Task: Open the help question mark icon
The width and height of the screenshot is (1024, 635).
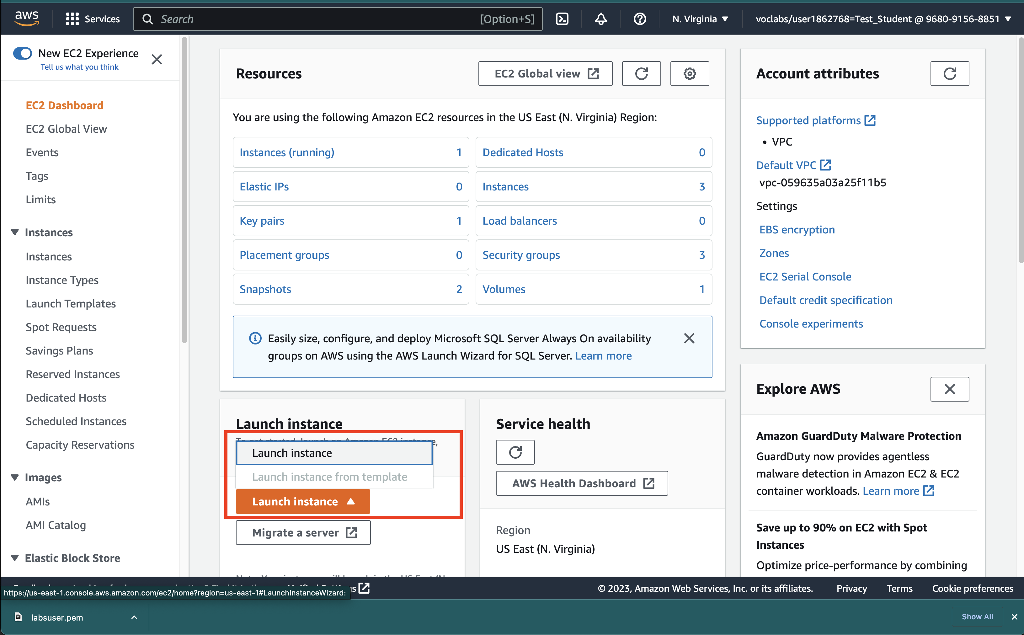Action: point(639,19)
